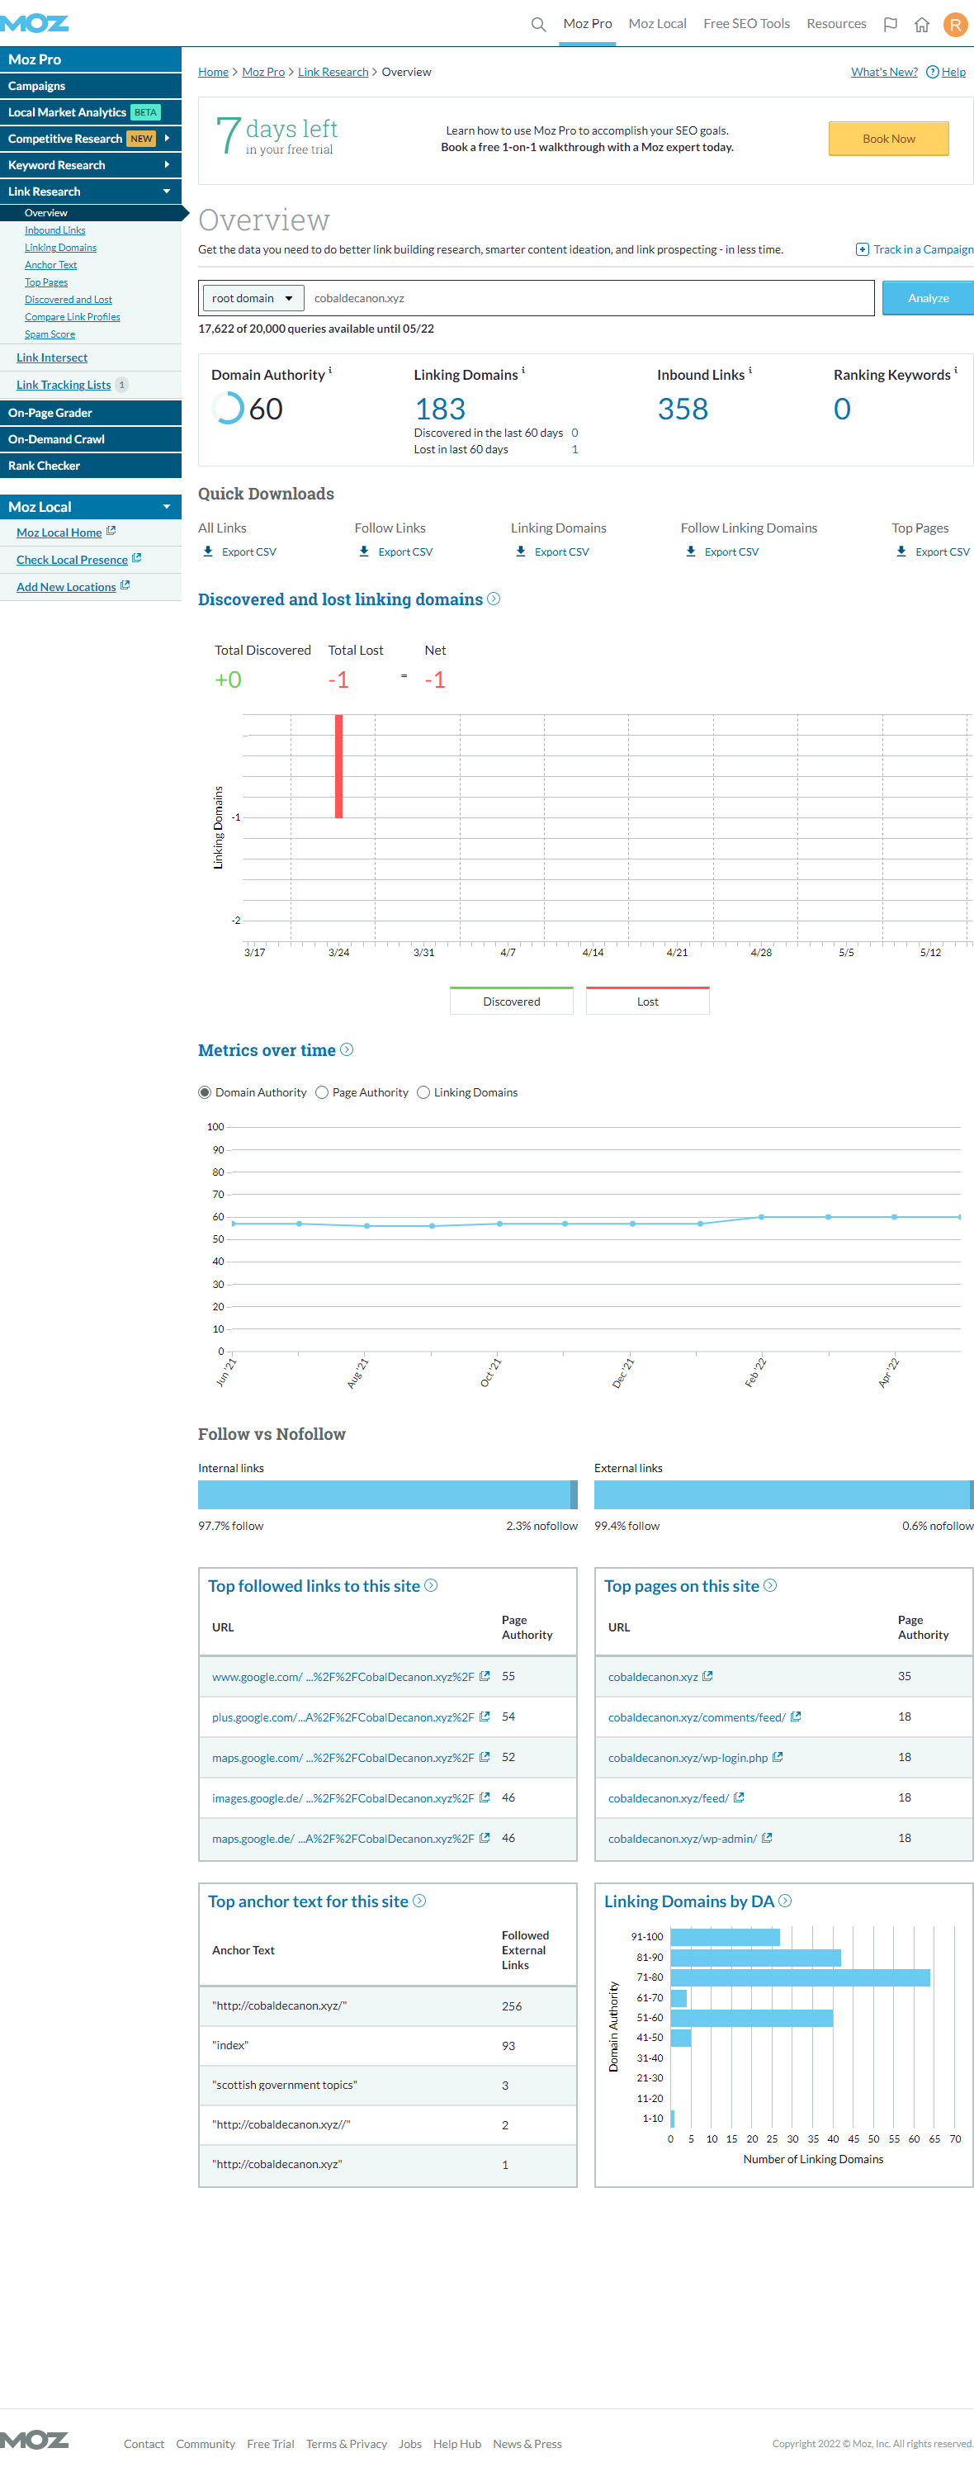This screenshot has width=974, height=2486.
Task: Click the flag notifications icon in header
Action: click(x=890, y=24)
